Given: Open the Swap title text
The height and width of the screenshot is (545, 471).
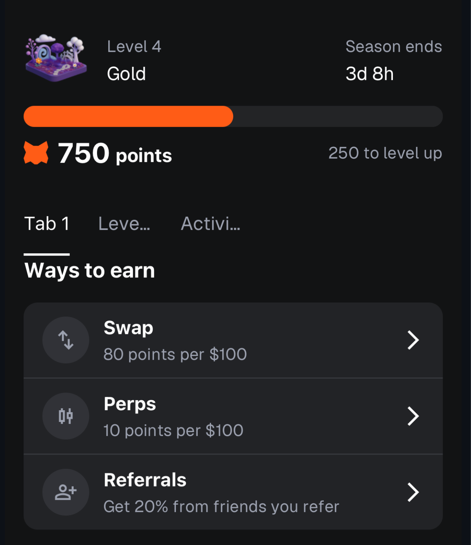Looking at the screenshot, I should [128, 328].
